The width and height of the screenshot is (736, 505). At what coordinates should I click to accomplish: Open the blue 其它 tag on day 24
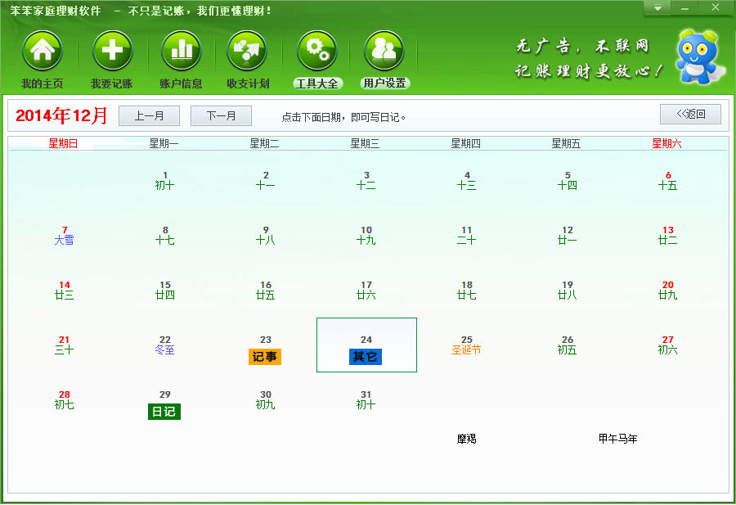(x=366, y=357)
